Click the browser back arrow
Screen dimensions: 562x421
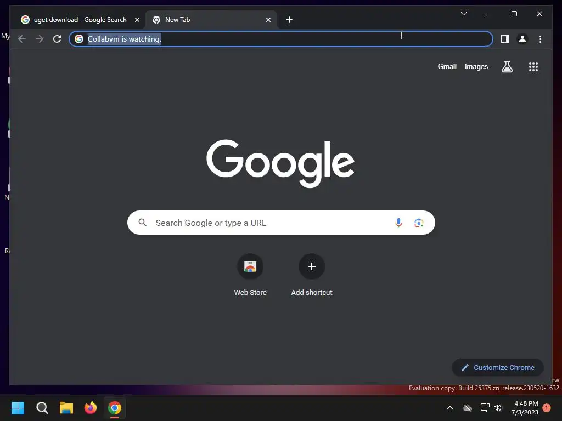tap(22, 39)
